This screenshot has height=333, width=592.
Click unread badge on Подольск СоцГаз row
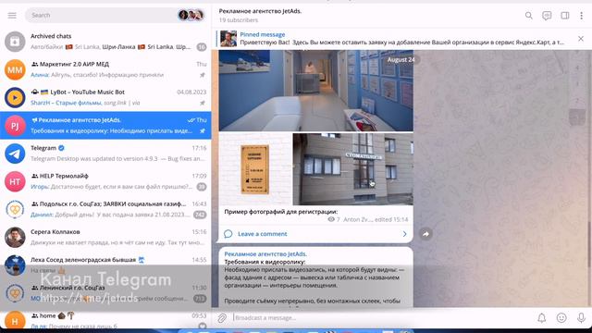coord(200,215)
